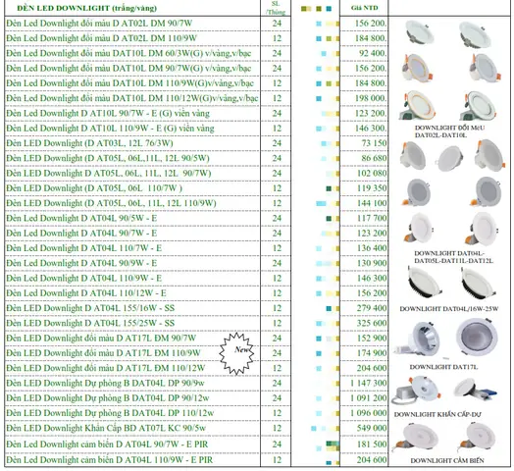The image size is (514, 471).
Task: Select row 'D AT04L 110/7W - E'
Action: pos(83,248)
